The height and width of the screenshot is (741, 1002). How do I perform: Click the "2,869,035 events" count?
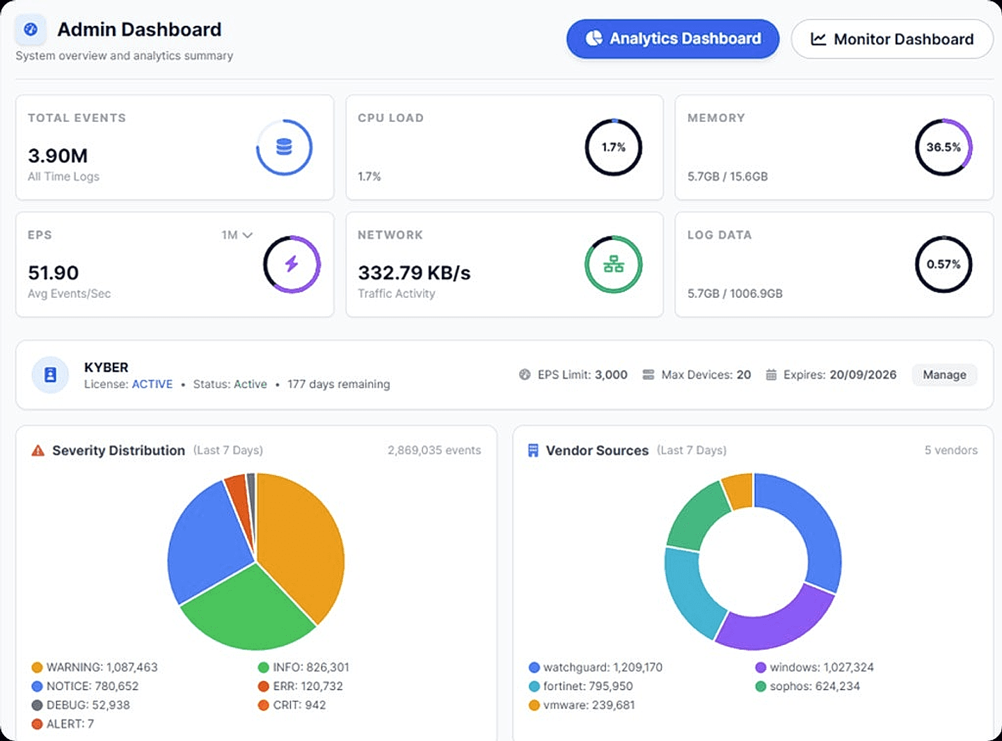(x=434, y=450)
